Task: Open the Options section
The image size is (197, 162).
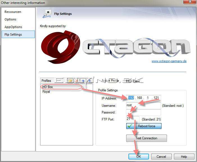Action: coord(10,19)
